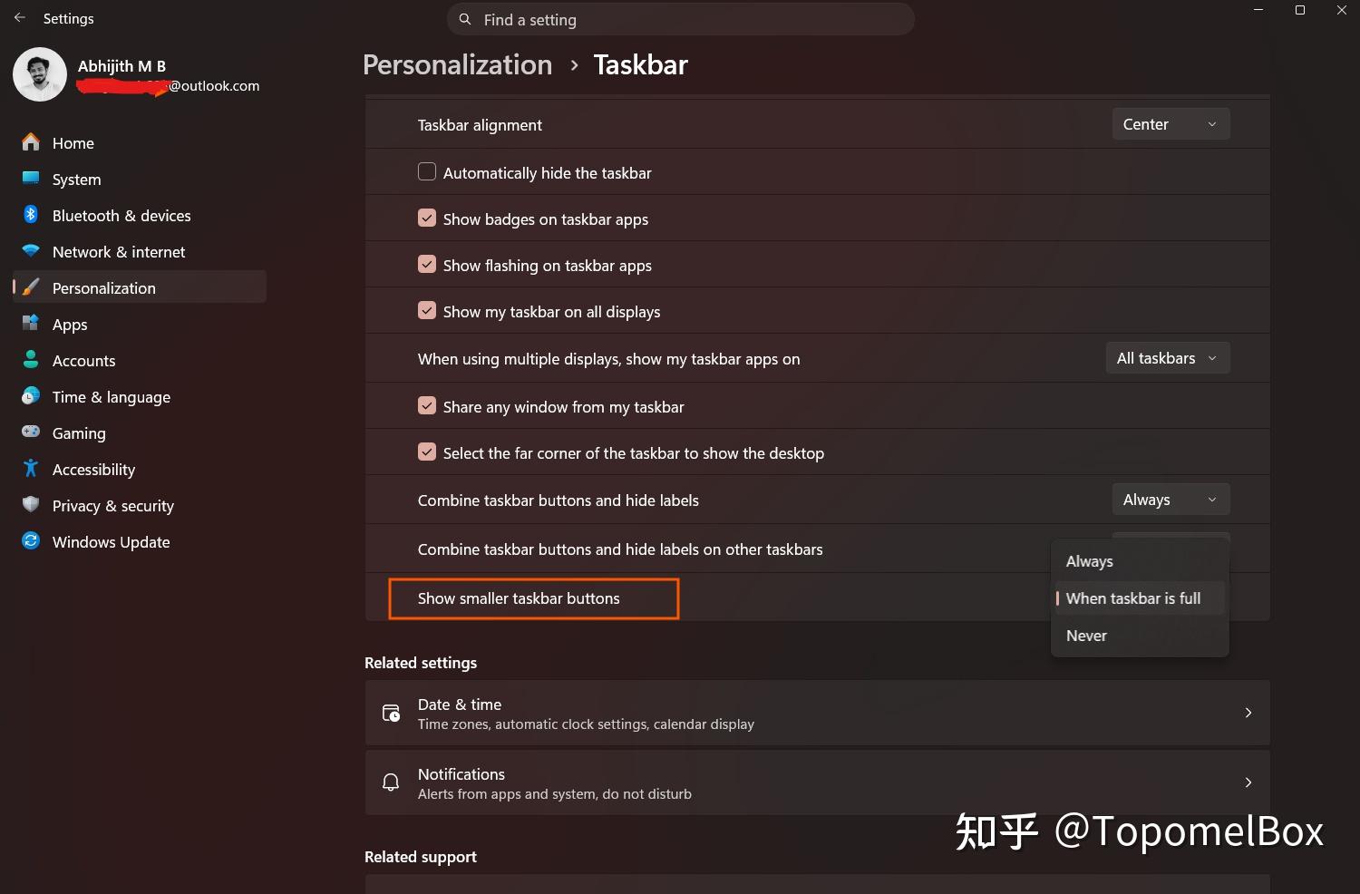Screen dimensions: 1360x894
Task: Open the Combine taskbar buttons Always dropdown
Action: click(1171, 500)
